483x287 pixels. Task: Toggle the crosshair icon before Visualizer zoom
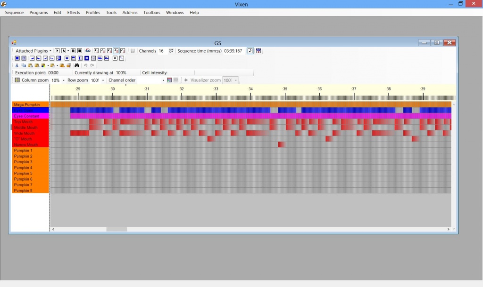click(186, 80)
